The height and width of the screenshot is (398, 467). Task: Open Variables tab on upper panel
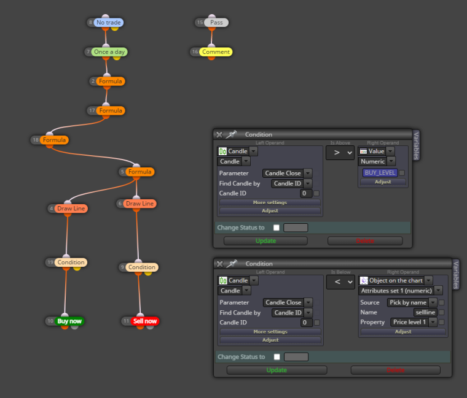coord(416,145)
